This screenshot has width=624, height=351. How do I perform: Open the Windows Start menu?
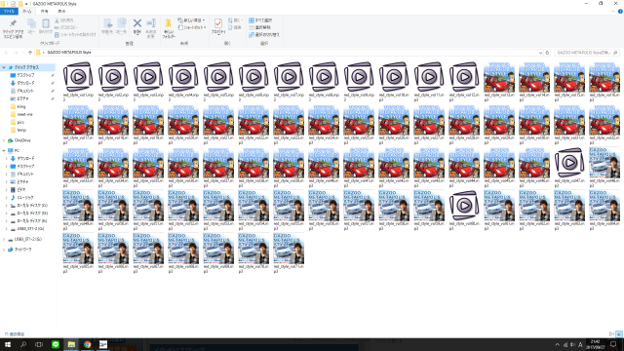tap(8, 344)
